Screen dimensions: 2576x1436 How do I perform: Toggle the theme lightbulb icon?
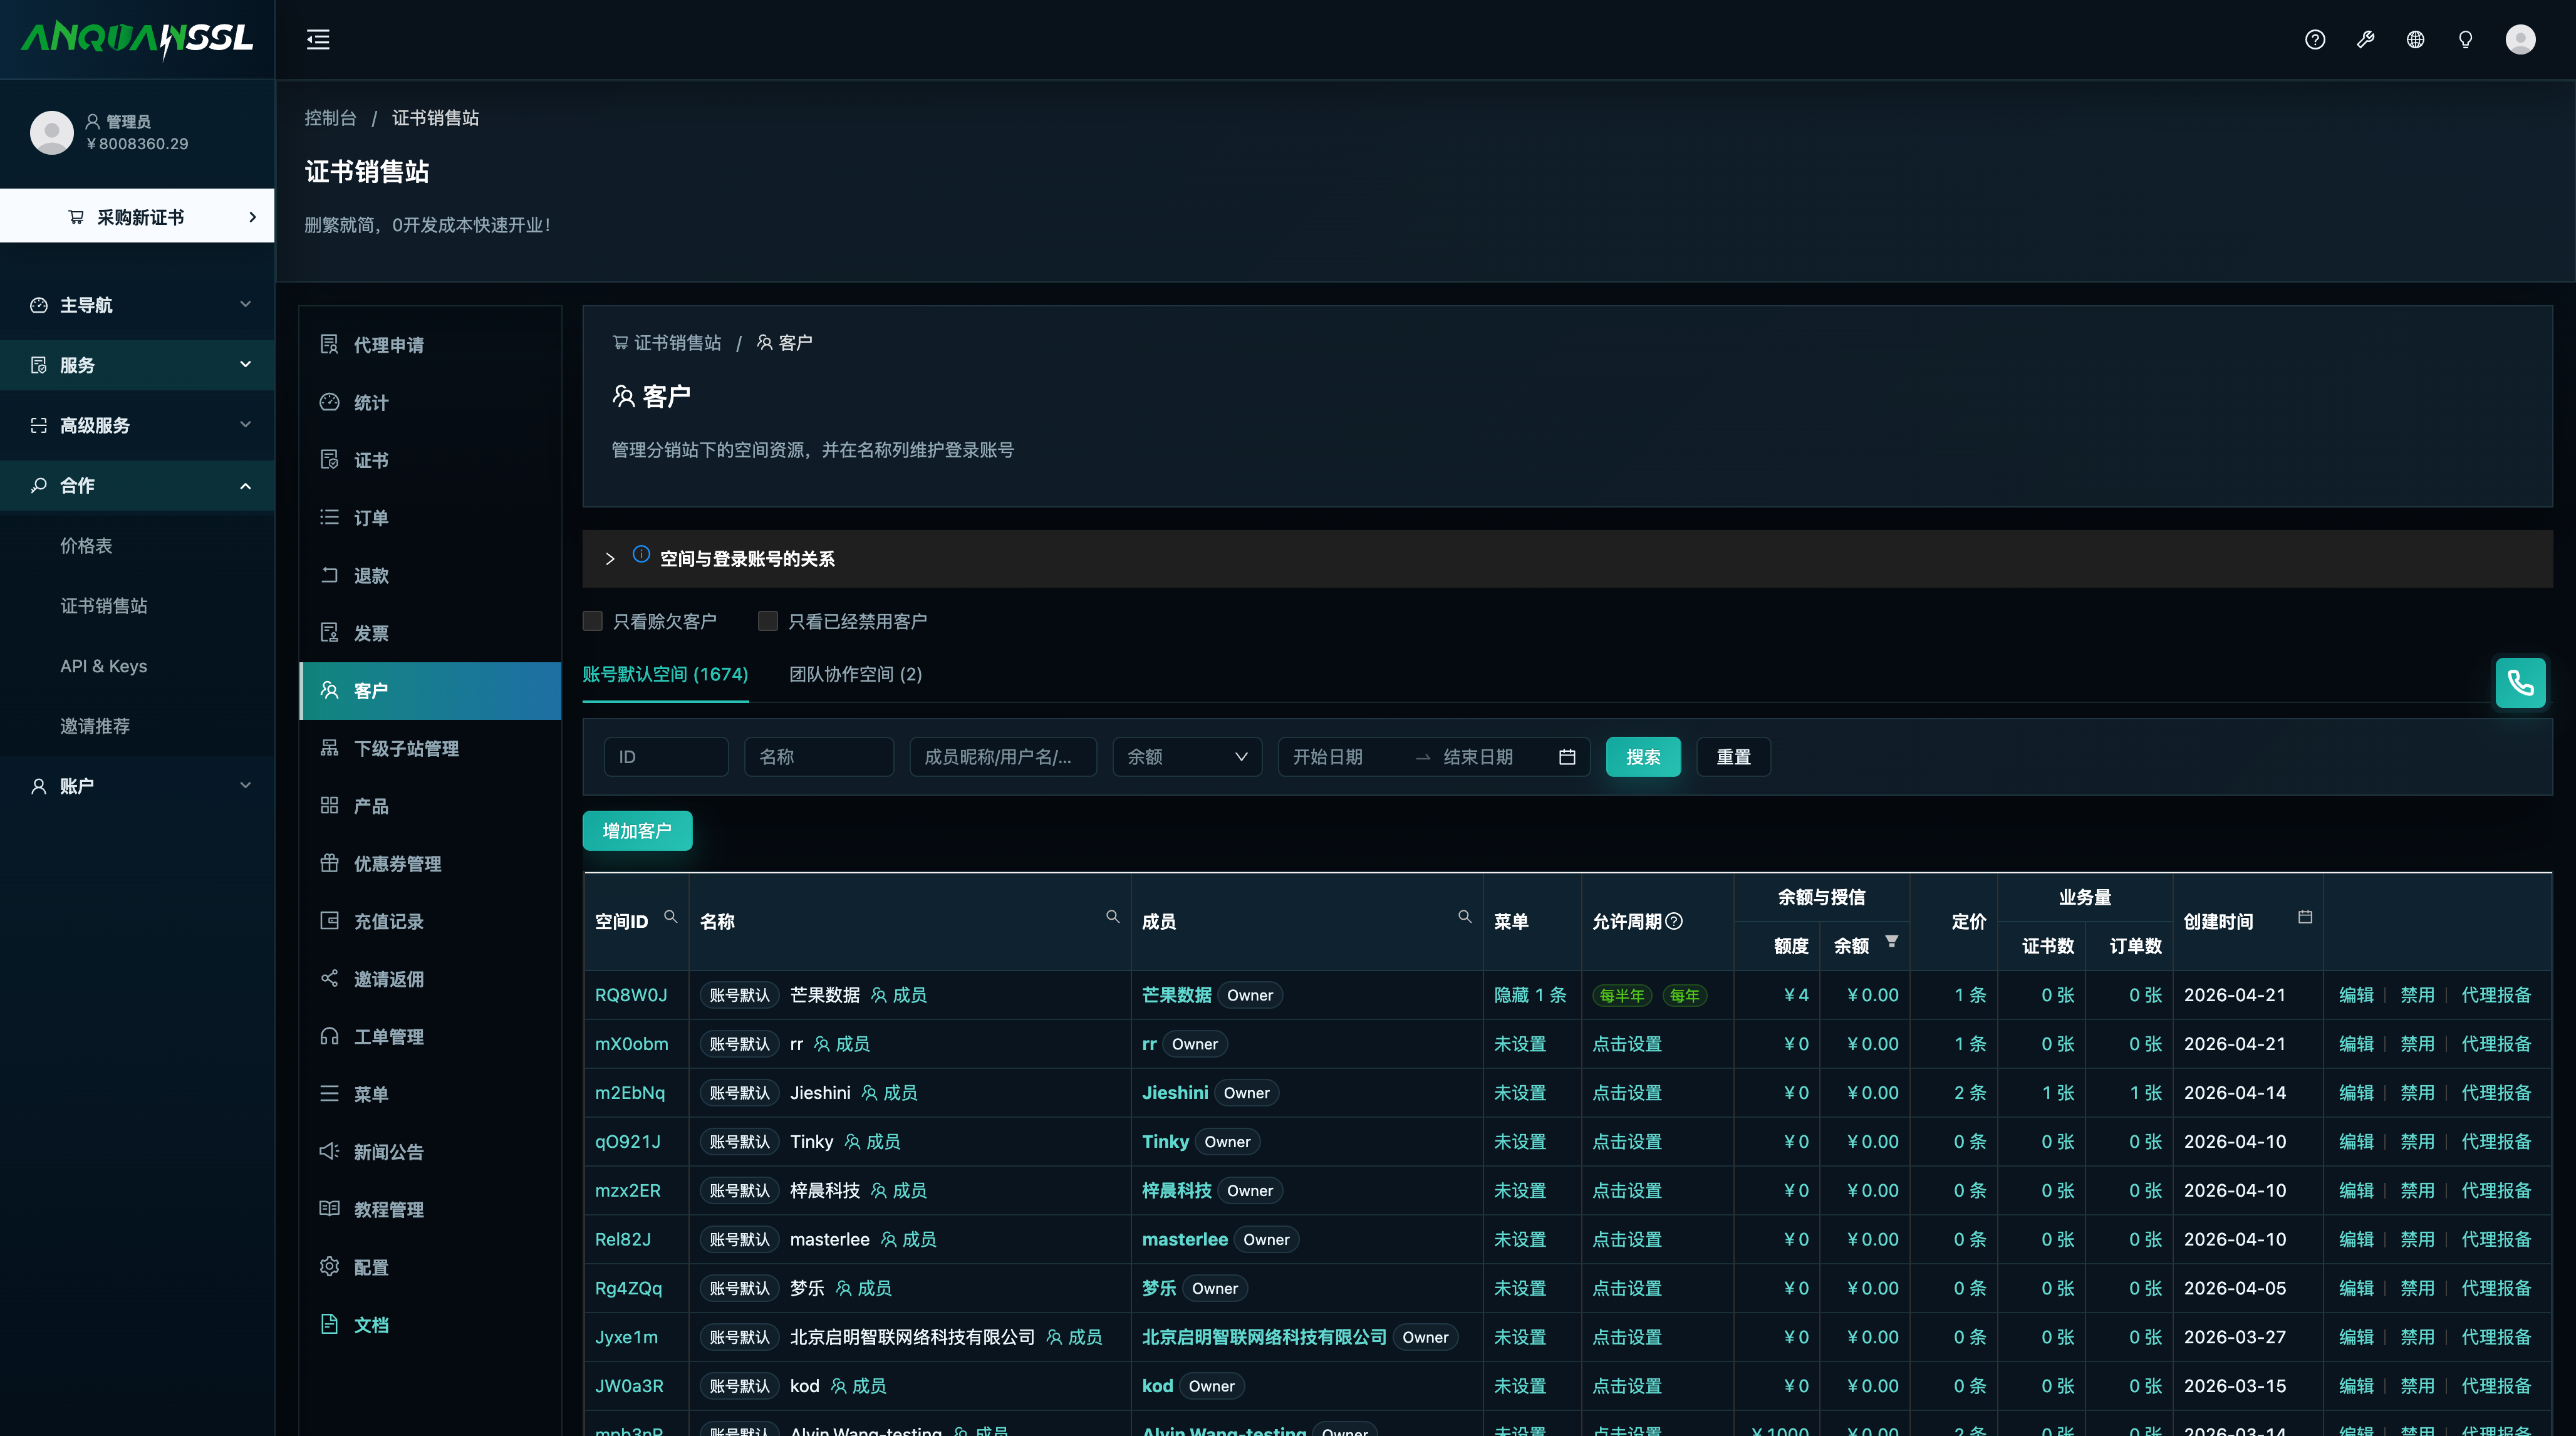(2465, 40)
